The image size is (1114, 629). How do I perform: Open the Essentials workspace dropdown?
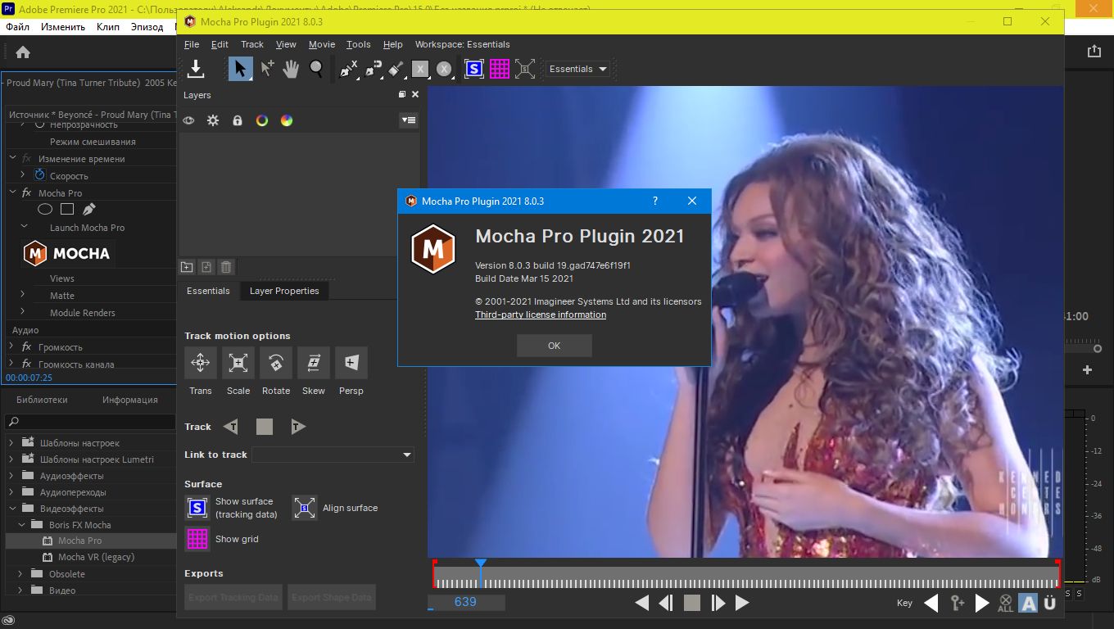(578, 69)
